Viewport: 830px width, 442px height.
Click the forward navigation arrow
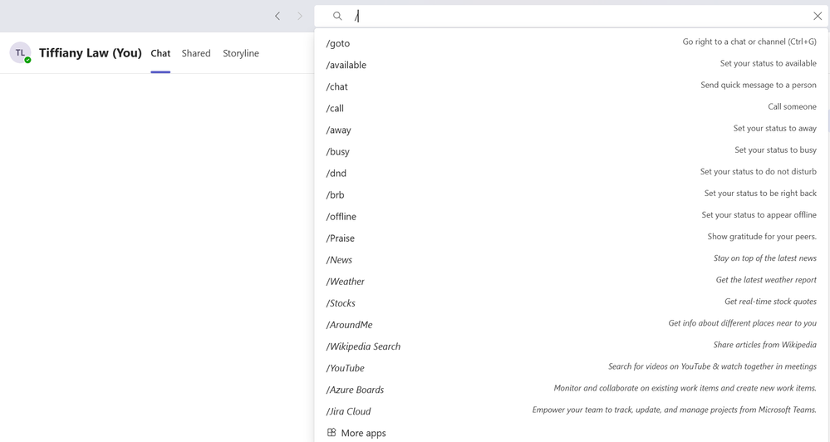tap(300, 16)
